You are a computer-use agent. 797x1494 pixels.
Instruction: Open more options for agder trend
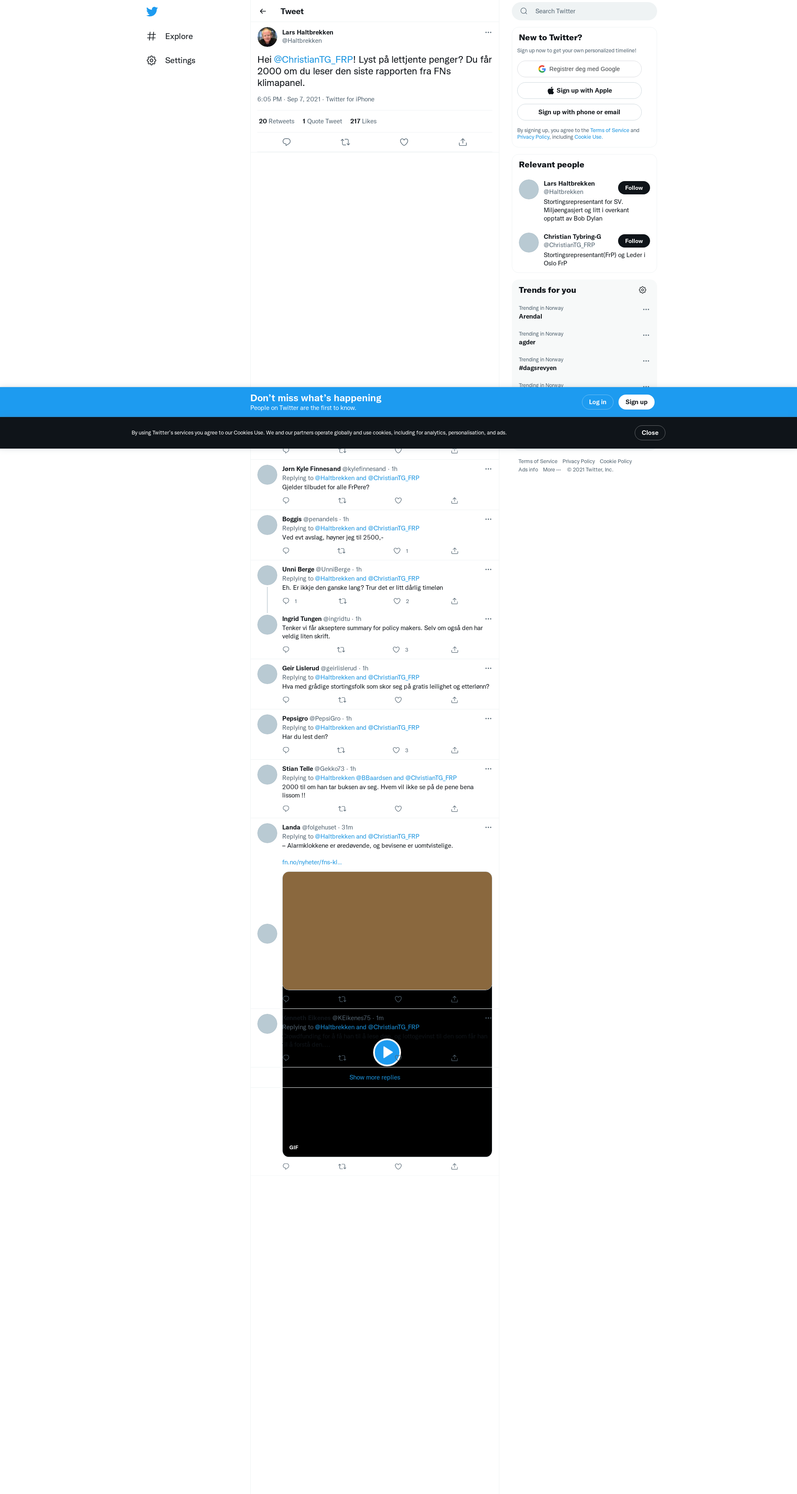point(646,335)
